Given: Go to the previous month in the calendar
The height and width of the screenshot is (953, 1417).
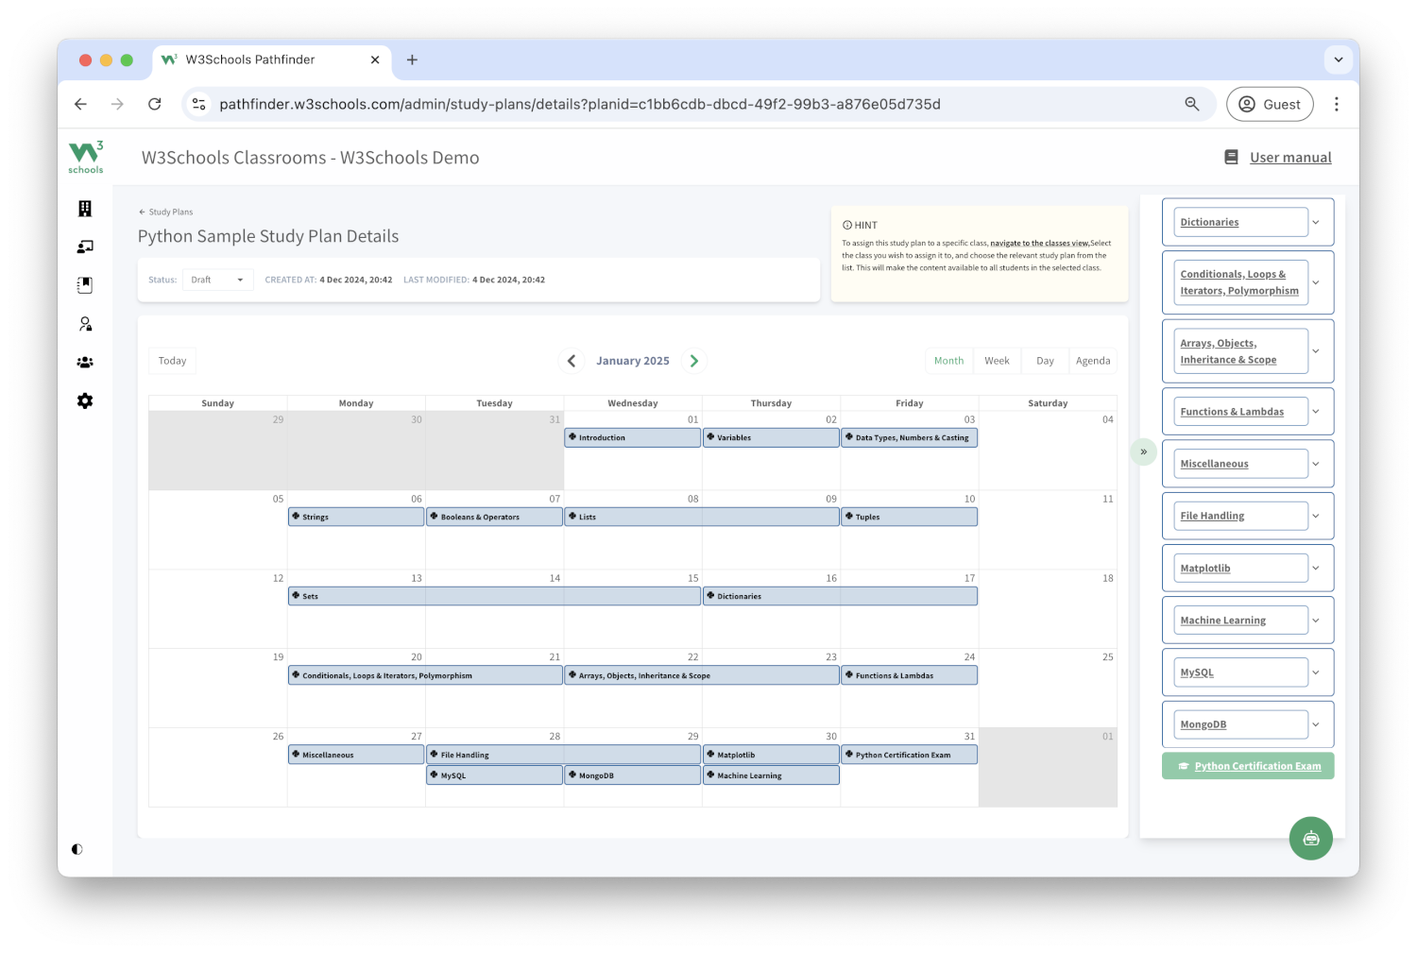Looking at the screenshot, I should [x=572, y=361].
